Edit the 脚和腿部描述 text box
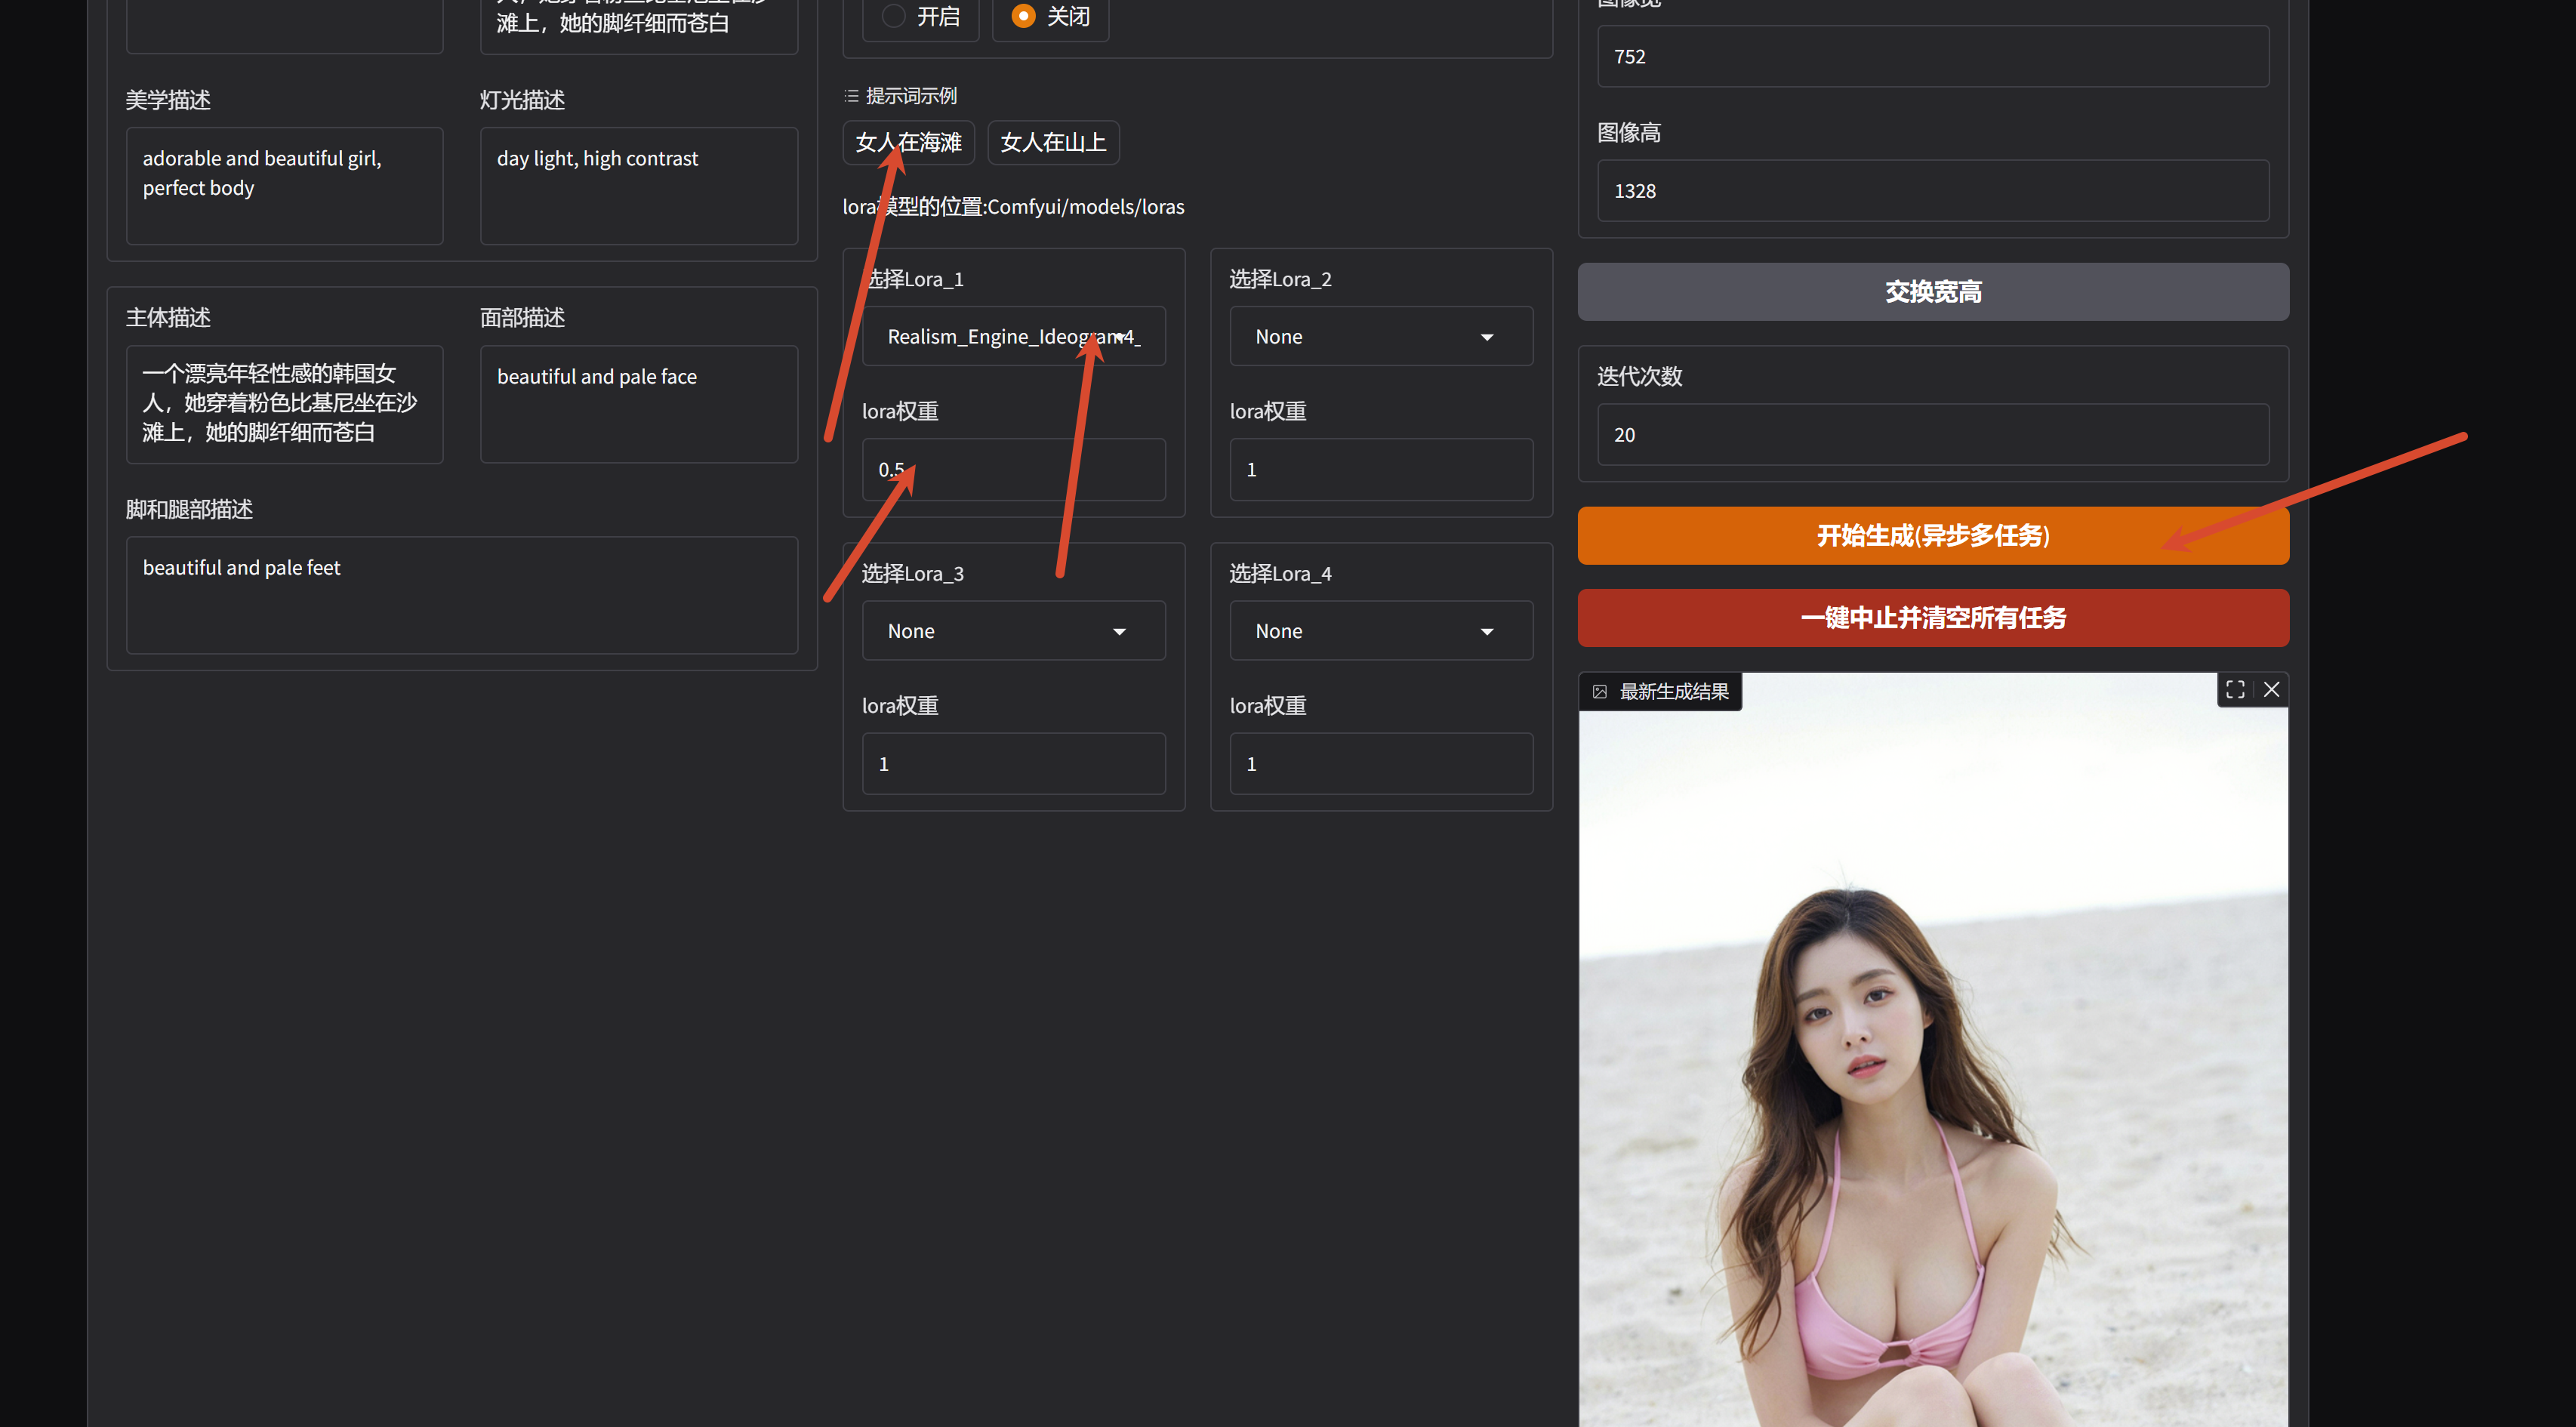The width and height of the screenshot is (2576, 1427). (462, 595)
